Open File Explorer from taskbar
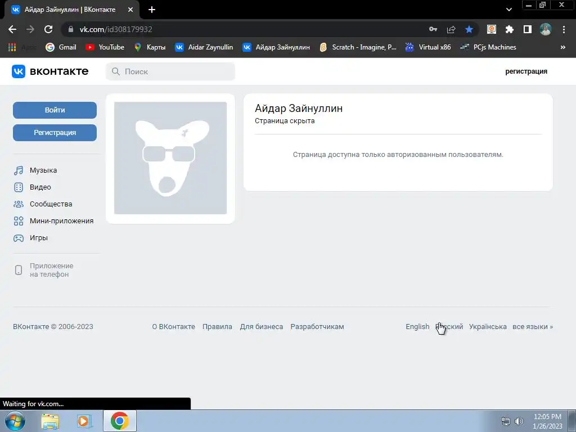Screen dimensions: 576x432 click(50, 421)
